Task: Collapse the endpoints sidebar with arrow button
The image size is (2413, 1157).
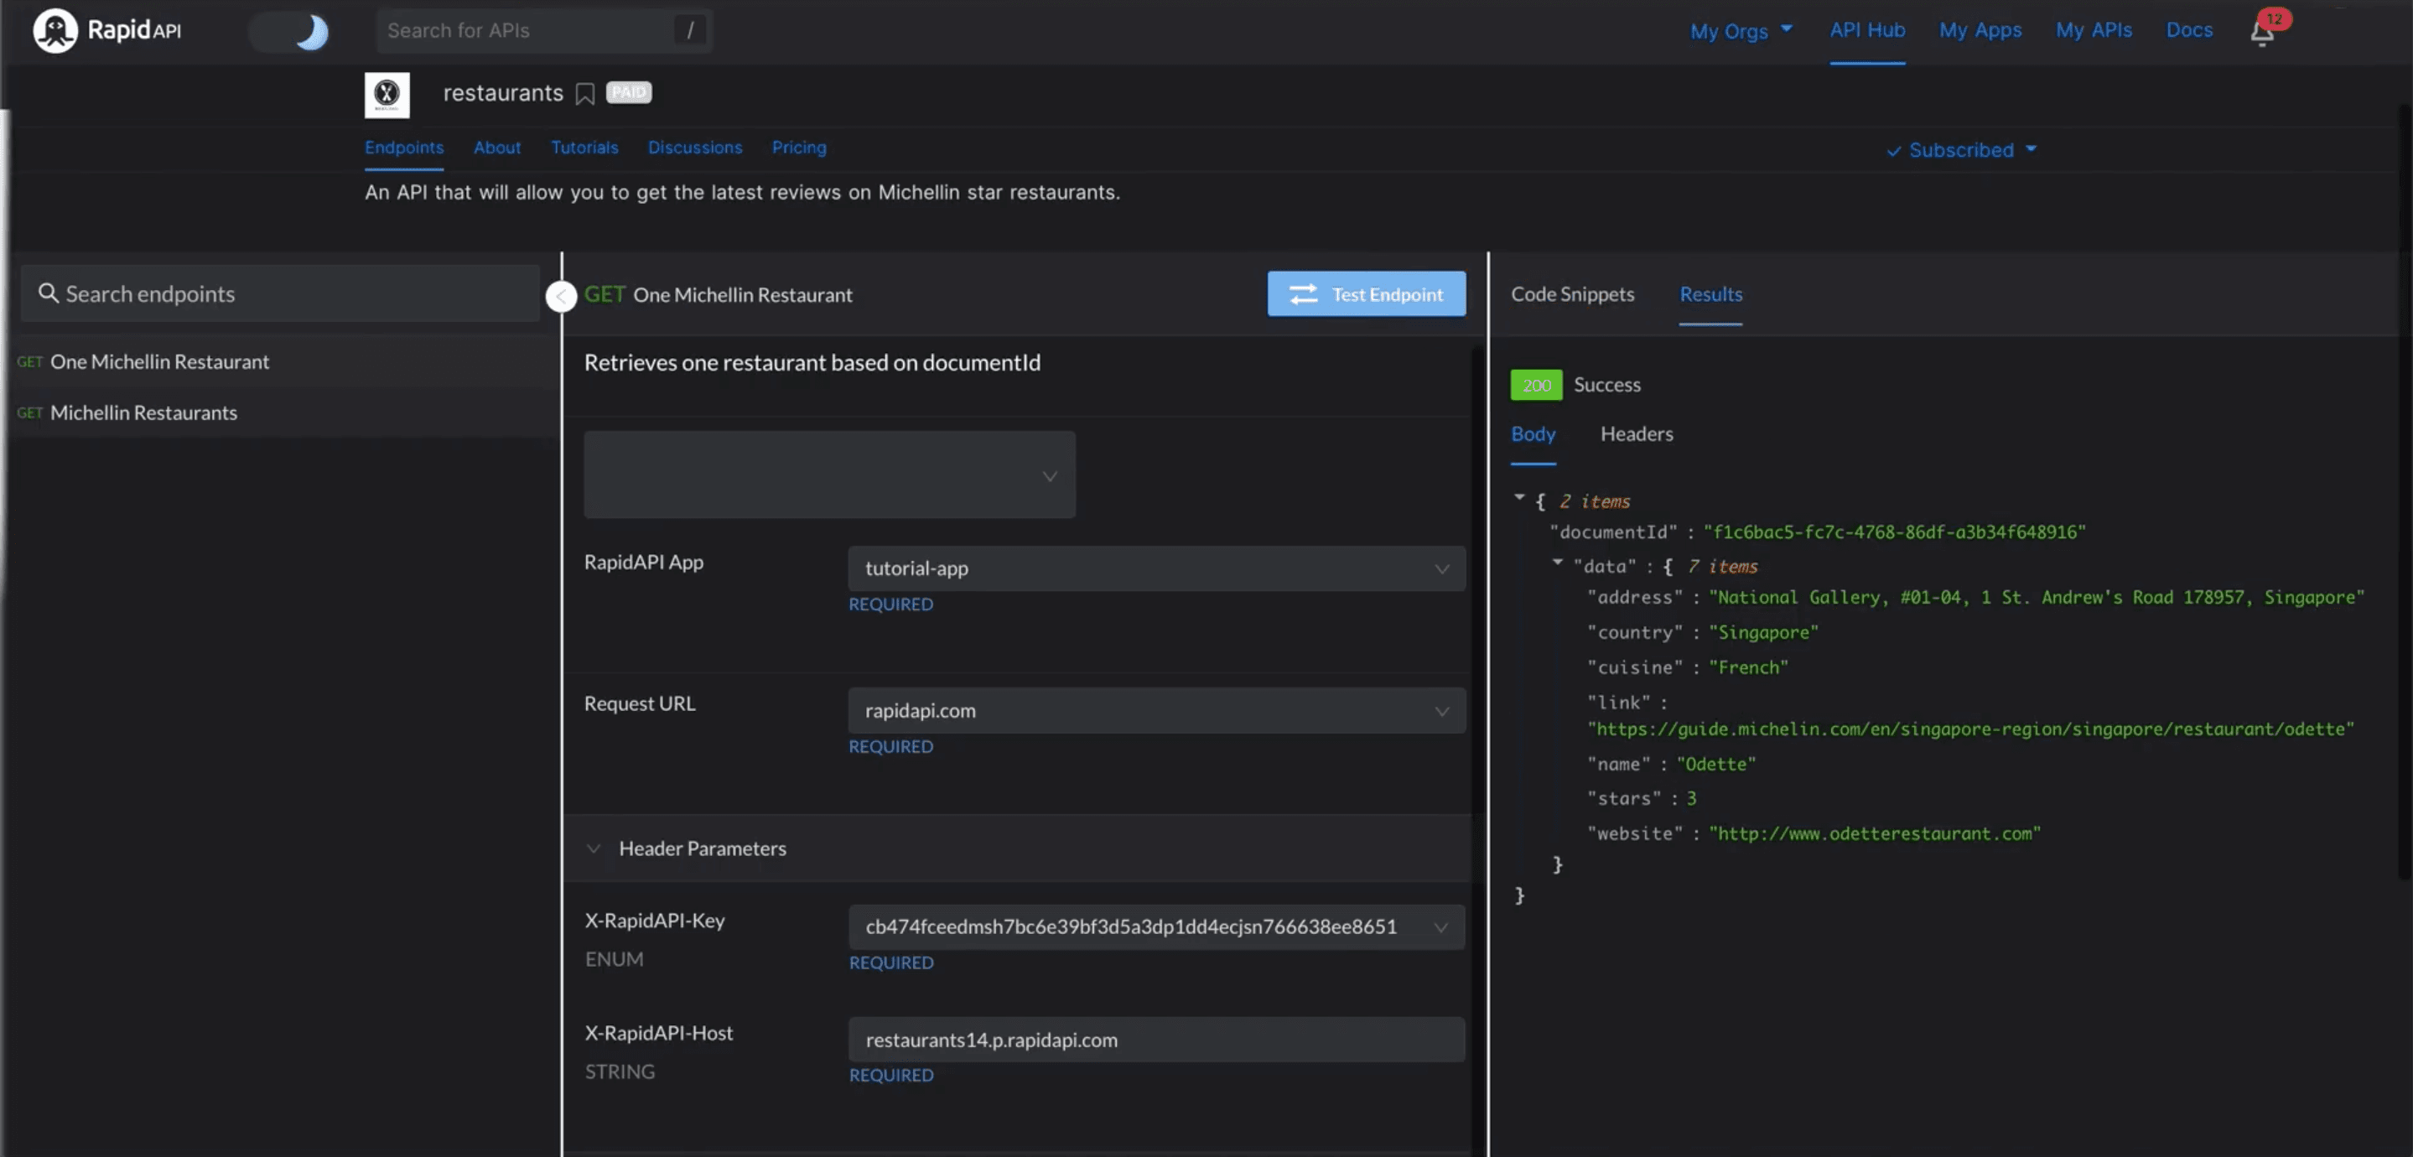Action: tap(561, 296)
